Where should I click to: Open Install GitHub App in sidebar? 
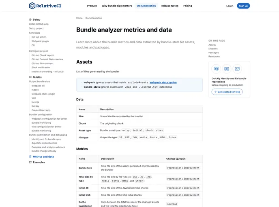click(39, 24)
